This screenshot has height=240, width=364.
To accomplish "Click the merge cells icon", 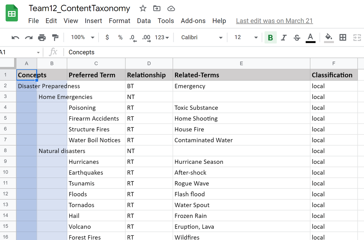I will click(x=356, y=37).
